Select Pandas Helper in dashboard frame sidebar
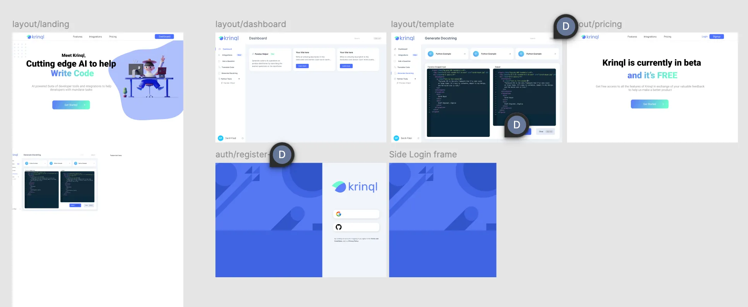748x307 pixels. tap(229, 83)
